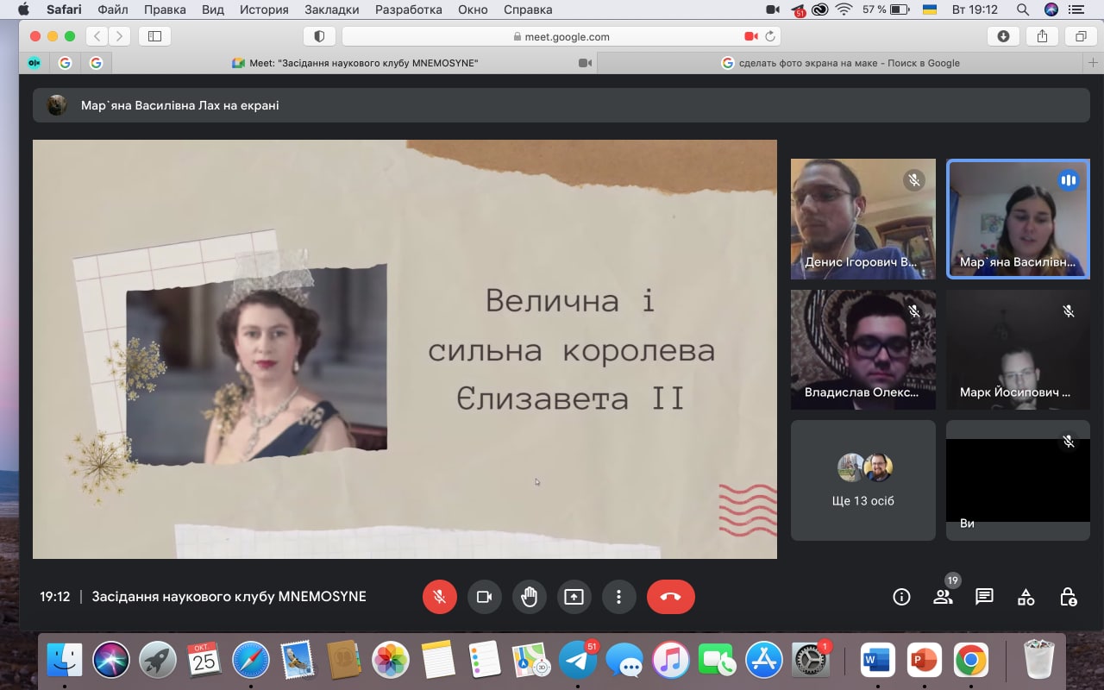Select Мар'яна Василівна video tile
Viewport: 1104px width, 690px height.
point(1018,219)
